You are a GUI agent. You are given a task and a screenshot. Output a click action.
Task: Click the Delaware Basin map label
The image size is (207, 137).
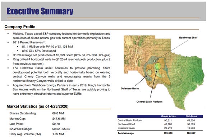click(130, 89)
